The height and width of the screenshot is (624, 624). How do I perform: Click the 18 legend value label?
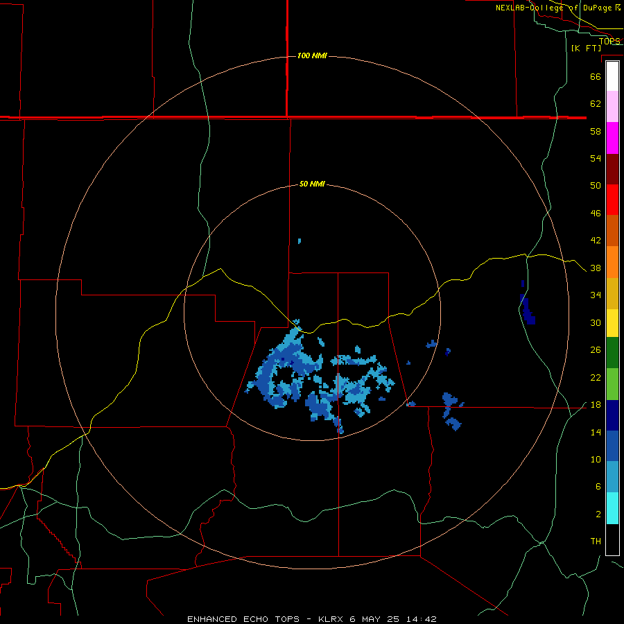(x=596, y=405)
